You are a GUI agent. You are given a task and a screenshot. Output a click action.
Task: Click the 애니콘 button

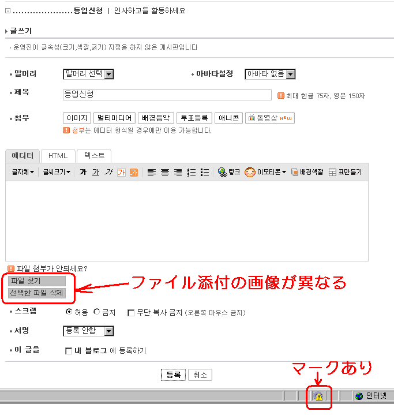pos(228,118)
